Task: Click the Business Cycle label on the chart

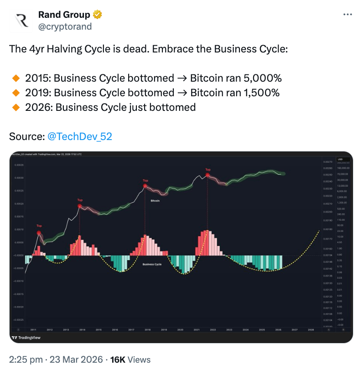Action: [x=152, y=264]
